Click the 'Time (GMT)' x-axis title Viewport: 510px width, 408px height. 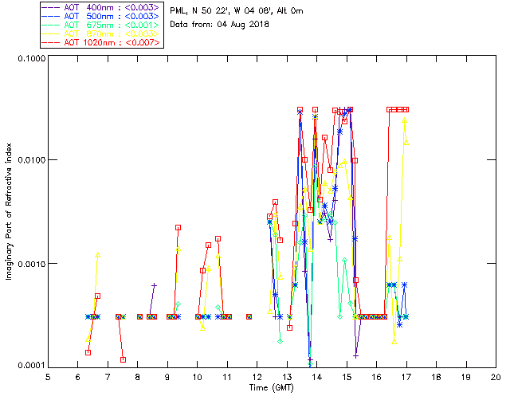pyautogui.click(x=272, y=386)
